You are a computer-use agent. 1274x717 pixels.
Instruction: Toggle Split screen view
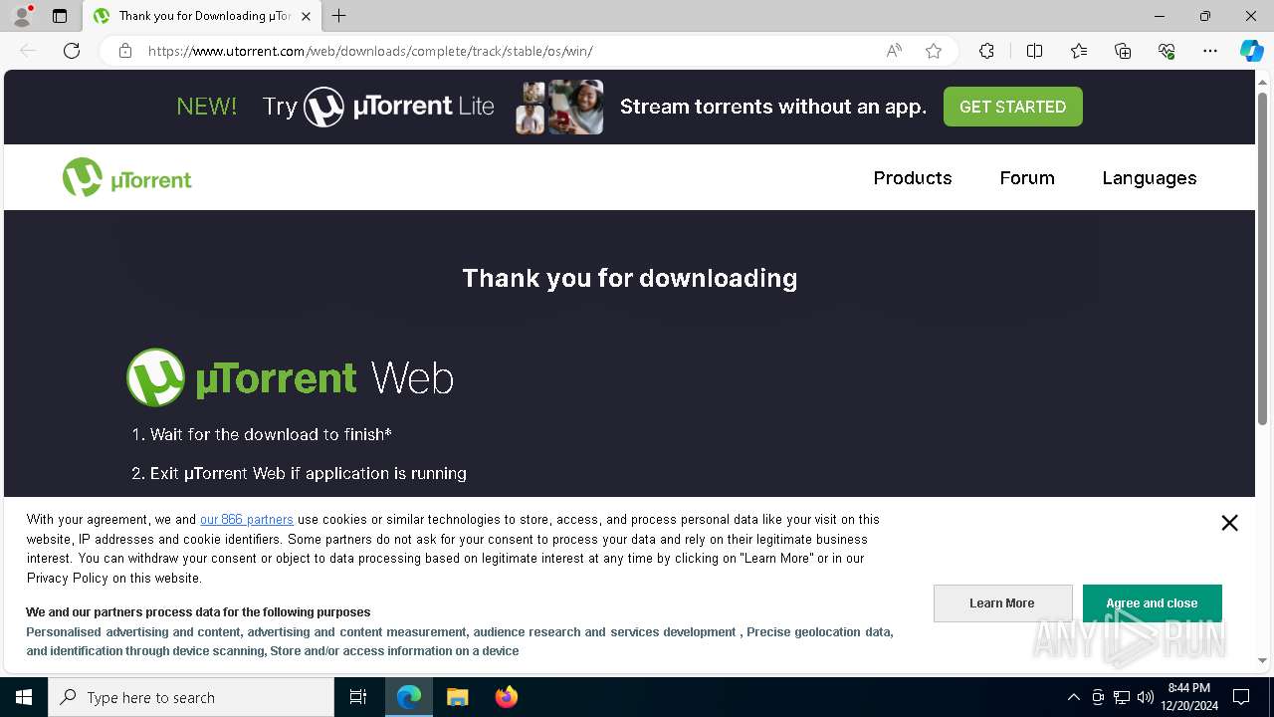(x=1034, y=51)
